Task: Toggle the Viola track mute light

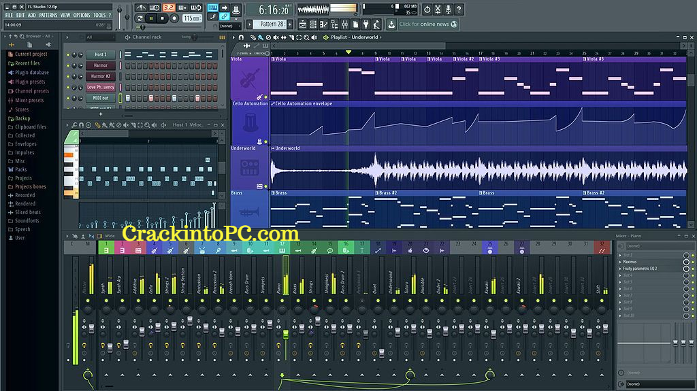Action: [266, 97]
